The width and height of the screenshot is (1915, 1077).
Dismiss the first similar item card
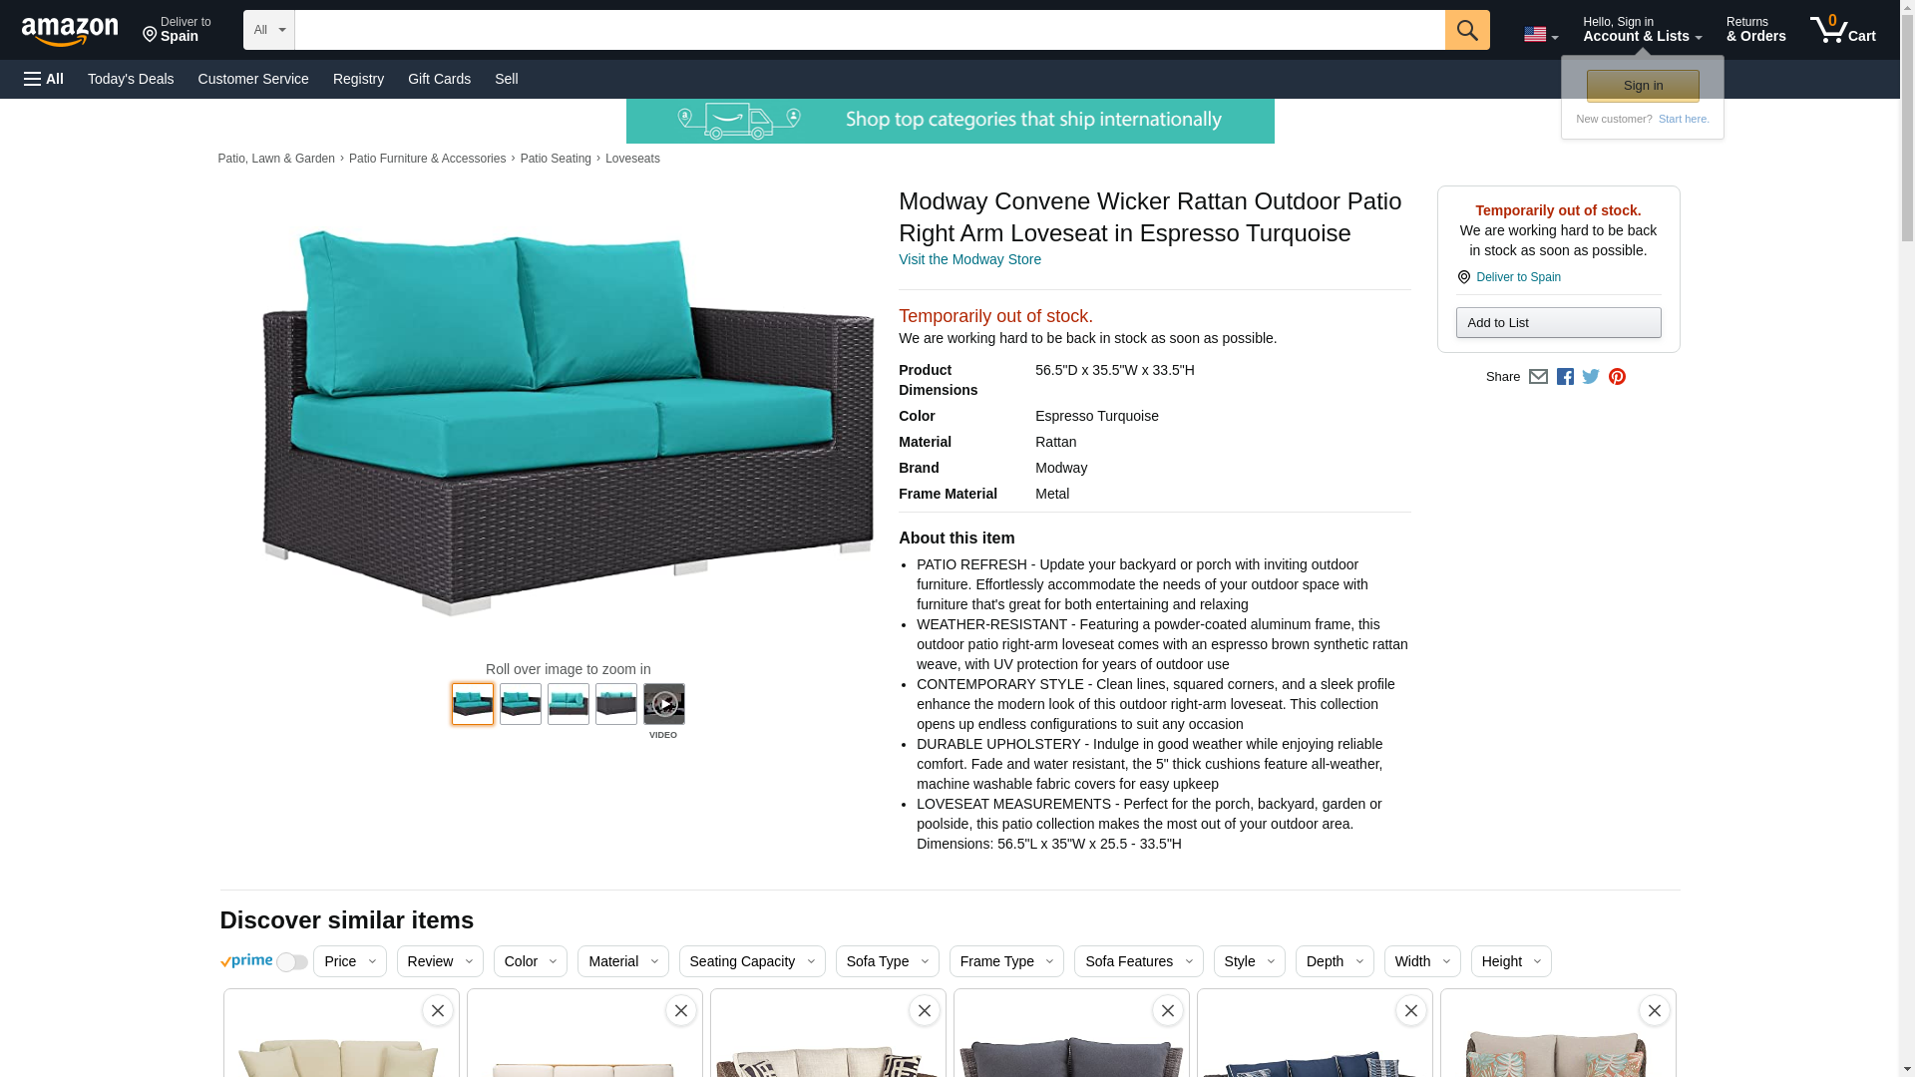(x=437, y=1010)
